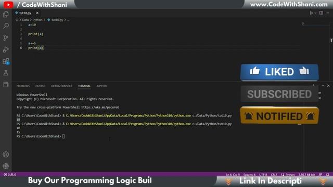Click the NOTIFIED bell overlay button
This screenshot has width=333, height=187.
tap(279, 116)
